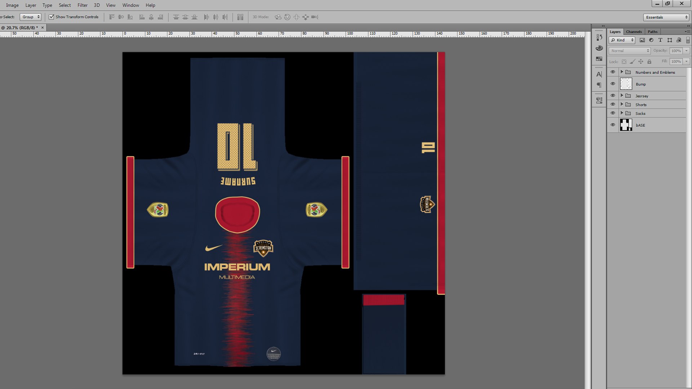
Task: Select the 3D Roll mode icon
Action: click(287, 17)
